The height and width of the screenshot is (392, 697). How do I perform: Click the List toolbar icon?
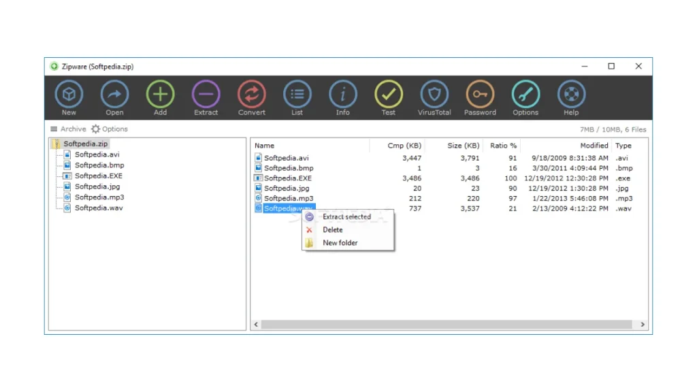tap(297, 94)
